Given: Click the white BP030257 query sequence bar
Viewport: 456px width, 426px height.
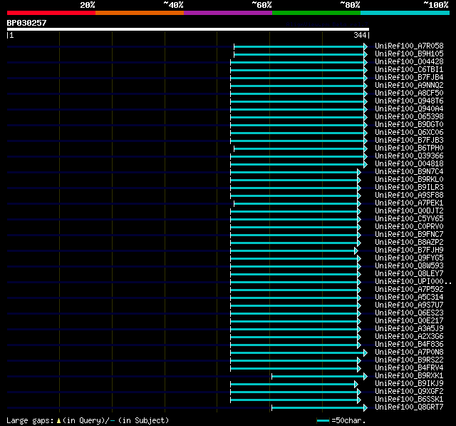Looking at the screenshot, I should pos(188,29).
